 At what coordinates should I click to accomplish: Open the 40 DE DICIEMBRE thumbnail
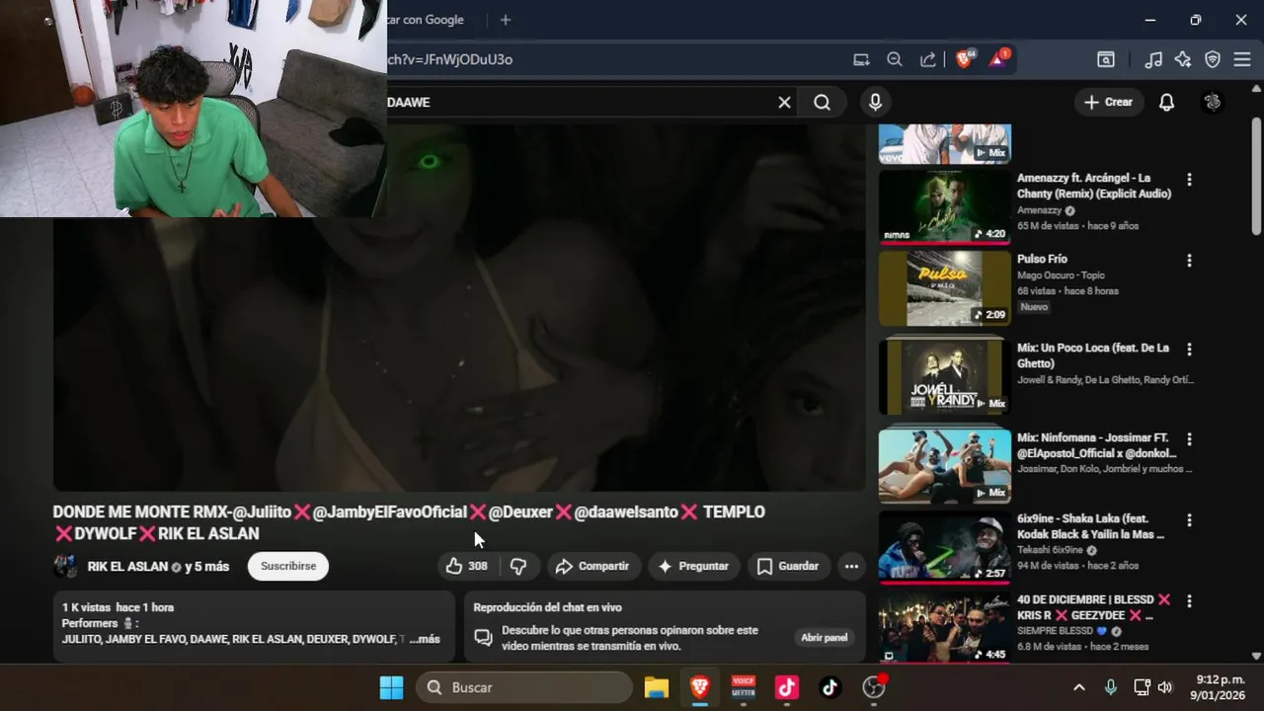945,627
